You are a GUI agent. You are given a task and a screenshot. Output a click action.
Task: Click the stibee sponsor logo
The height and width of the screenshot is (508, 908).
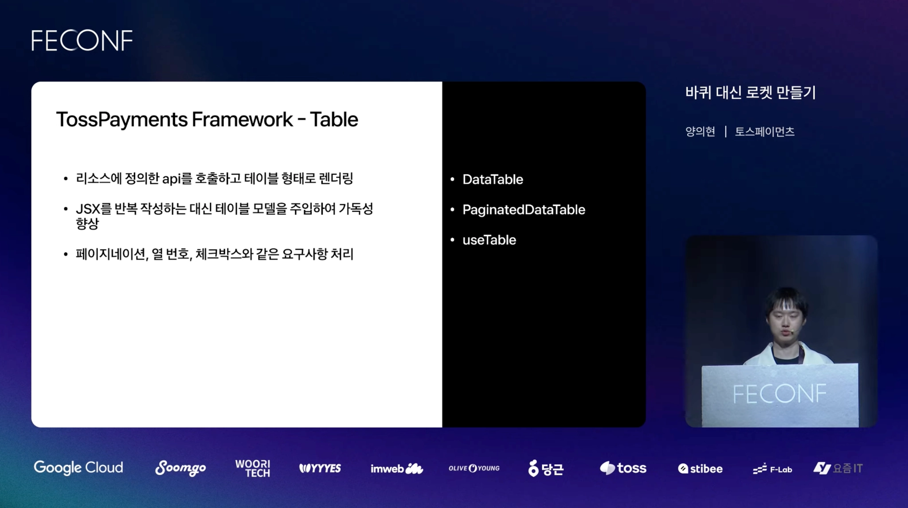pos(700,469)
